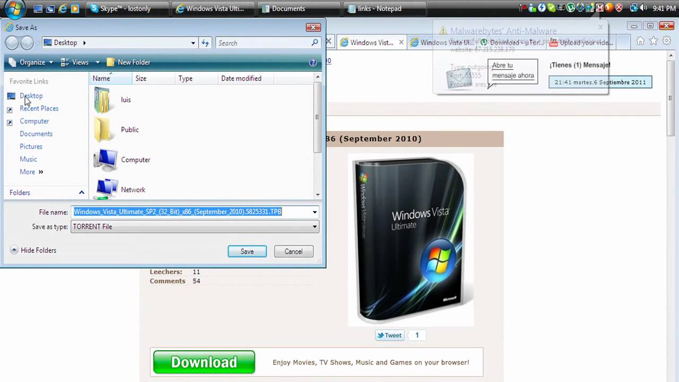This screenshot has width=679, height=382.
Task: Click file list vertical scrollbar
Action: 317,135
